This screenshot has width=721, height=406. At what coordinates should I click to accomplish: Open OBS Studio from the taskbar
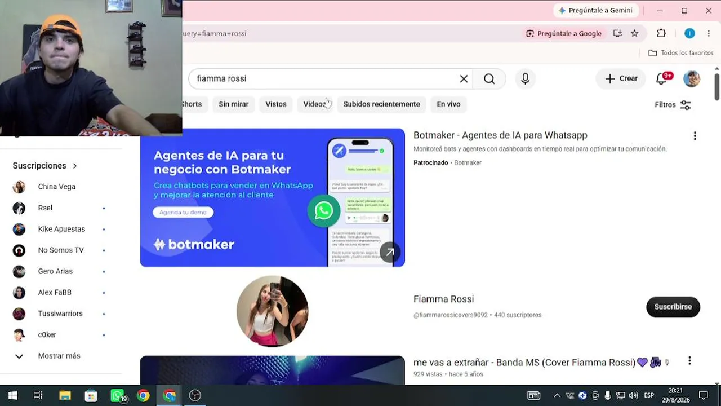click(195, 395)
